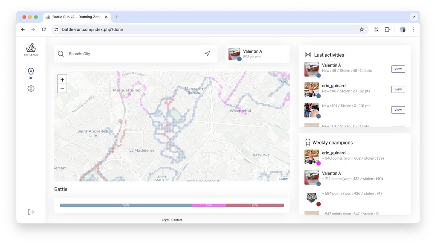The image size is (436, 245).
Task: Open the browser extensions icon
Action: click(387, 29)
